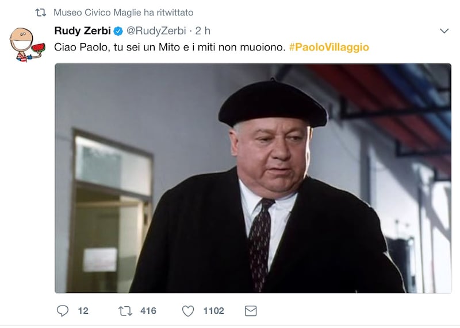
Task: Open the Rudy Zerbi display name profile
Action: (82, 30)
